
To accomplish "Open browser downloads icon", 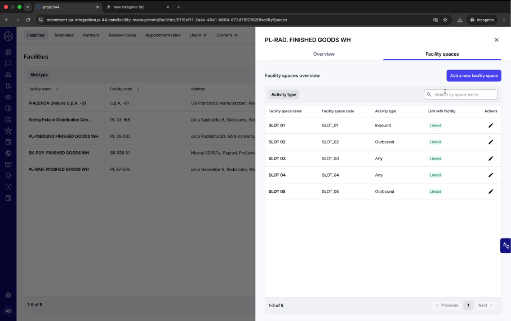I will pos(460,20).
